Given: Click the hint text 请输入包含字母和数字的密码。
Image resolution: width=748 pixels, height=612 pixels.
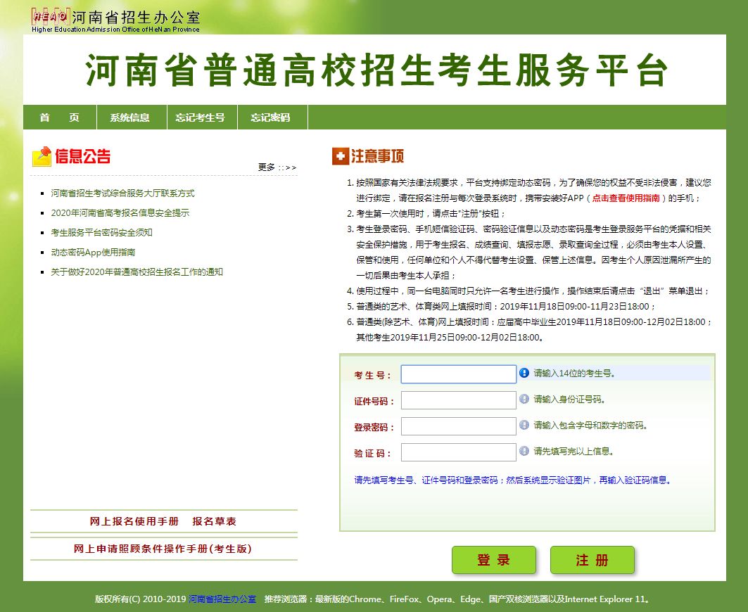Looking at the screenshot, I should coord(590,425).
